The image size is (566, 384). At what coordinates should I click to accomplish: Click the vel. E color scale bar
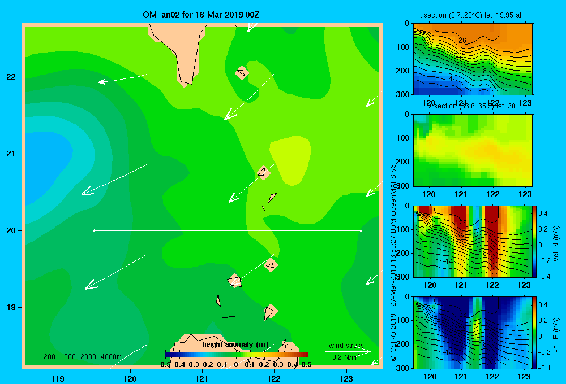pyautogui.click(x=534, y=333)
